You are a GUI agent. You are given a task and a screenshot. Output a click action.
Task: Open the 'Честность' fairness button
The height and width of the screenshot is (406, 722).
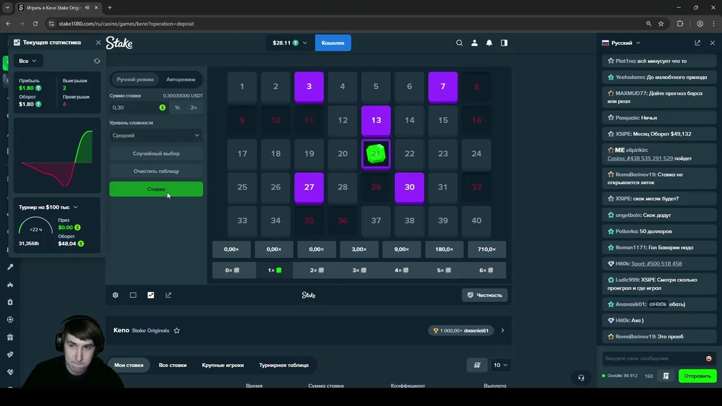[x=485, y=295]
